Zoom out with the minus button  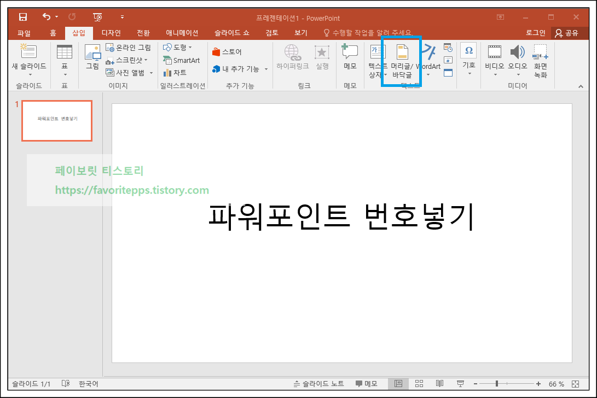coord(476,384)
